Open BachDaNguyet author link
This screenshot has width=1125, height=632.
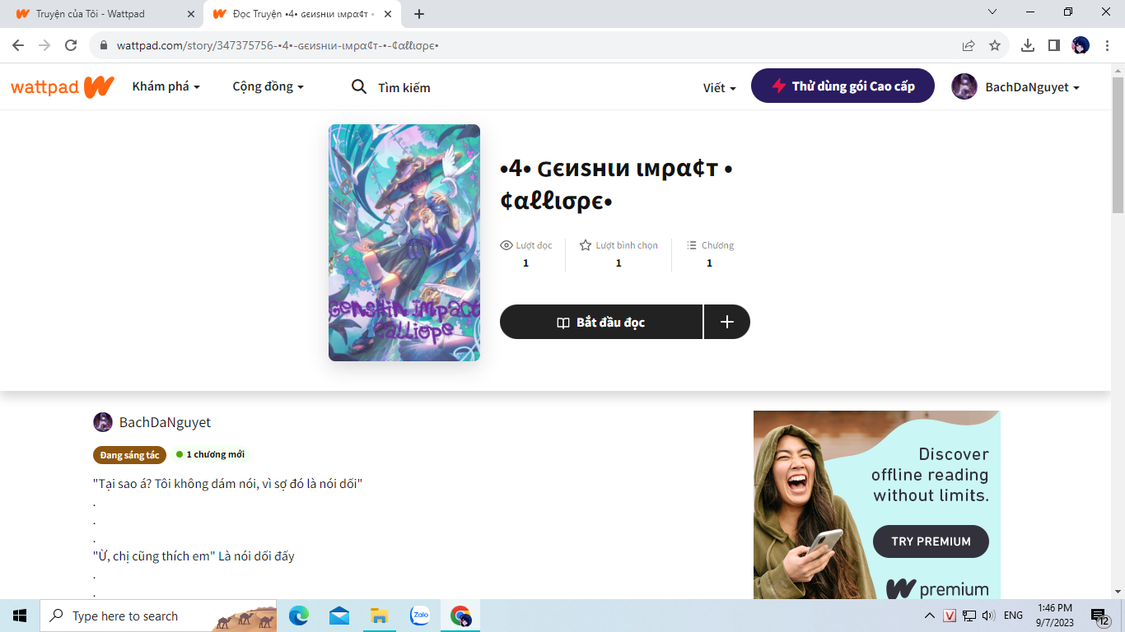[165, 422]
